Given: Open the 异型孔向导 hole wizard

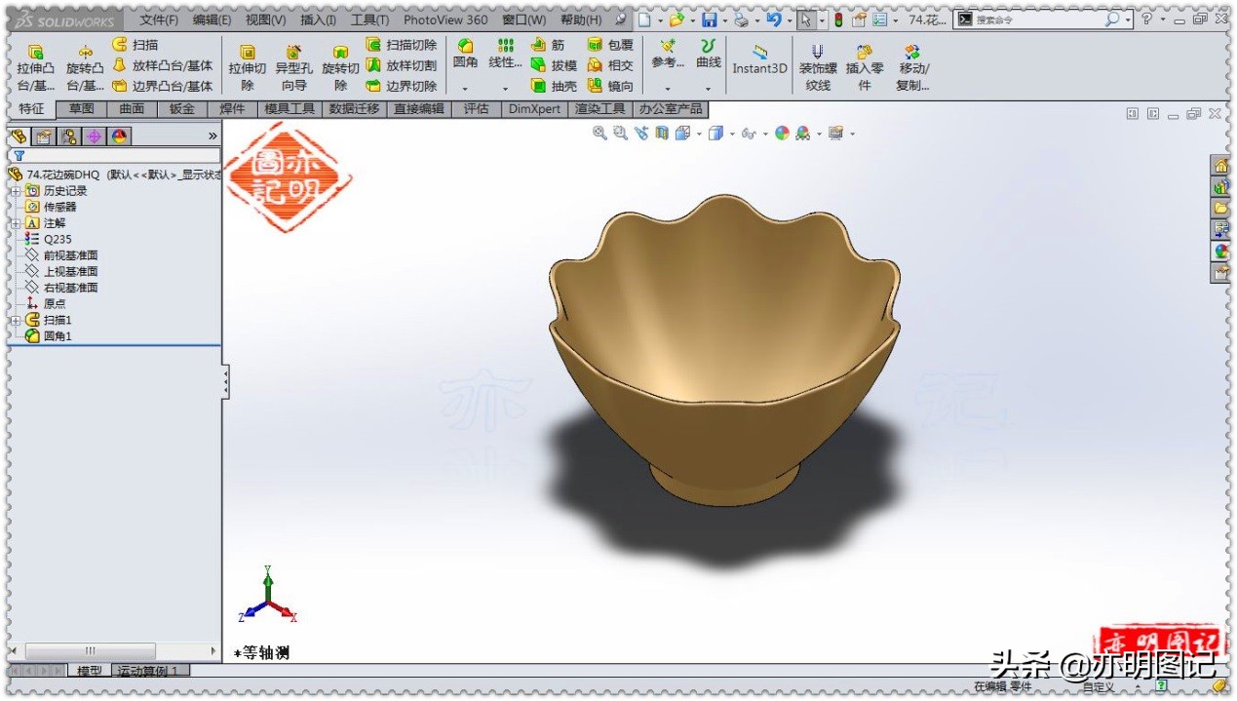Looking at the screenshot, I should tap(293, 67).
